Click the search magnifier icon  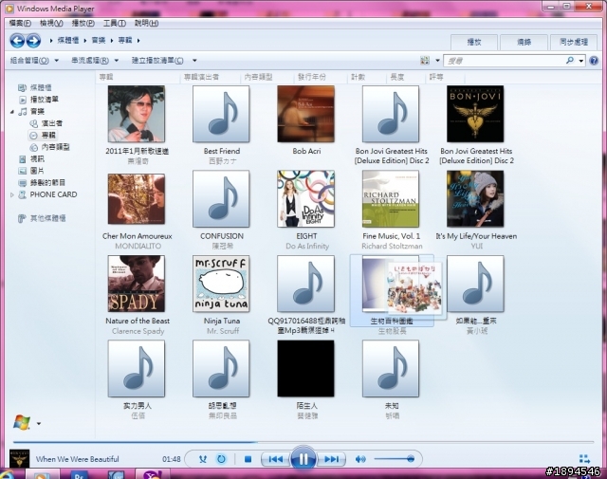tap(570, 61)
